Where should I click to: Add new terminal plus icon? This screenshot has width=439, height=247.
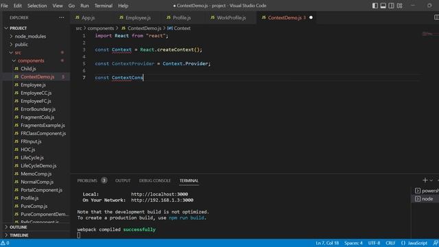(x=425, y=180)
